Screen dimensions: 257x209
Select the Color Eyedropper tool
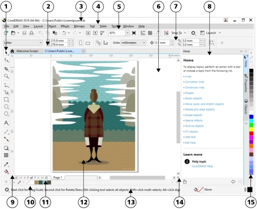click(6, 164)
